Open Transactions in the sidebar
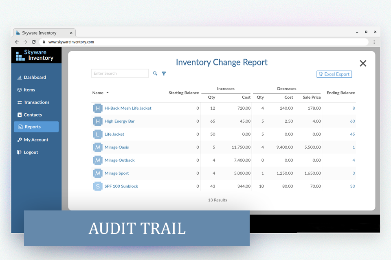391x260 pixels. pos(33,102)
